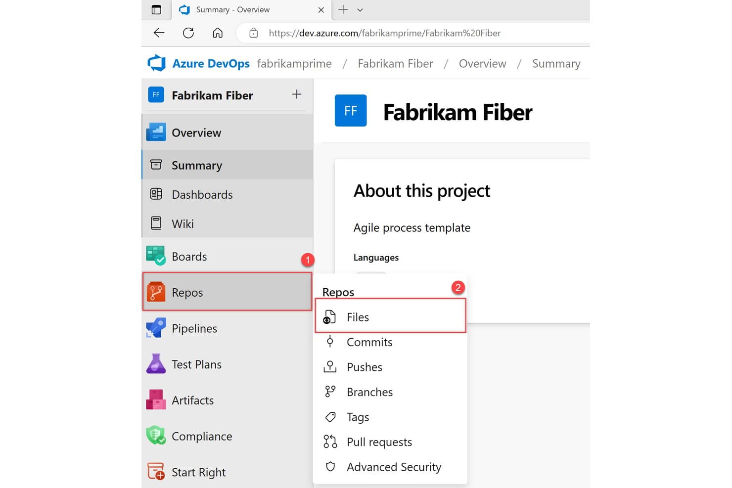Click the fabrikamprime organization breadcrumb link
Viewport: 732px width, 488px height.
[x=294, y=64]
